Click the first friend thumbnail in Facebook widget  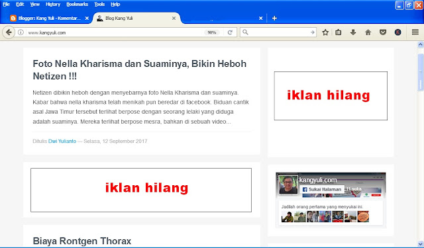pos(287,216)
